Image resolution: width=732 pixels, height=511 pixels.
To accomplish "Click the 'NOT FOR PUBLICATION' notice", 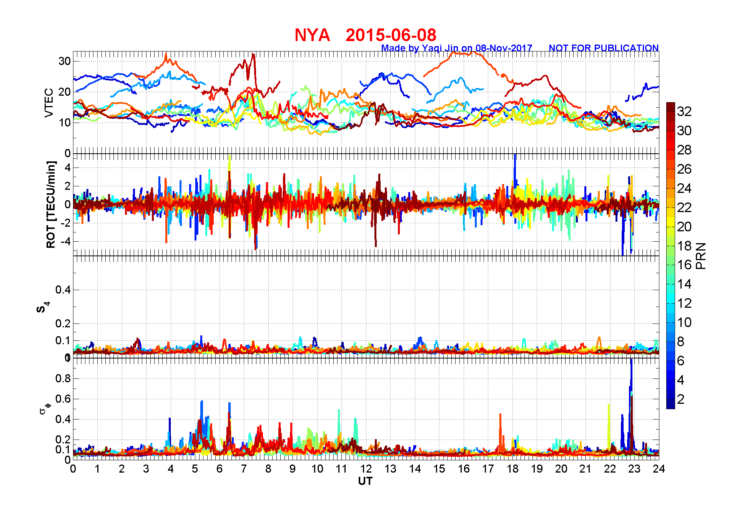I will click(x=604, y=48).
